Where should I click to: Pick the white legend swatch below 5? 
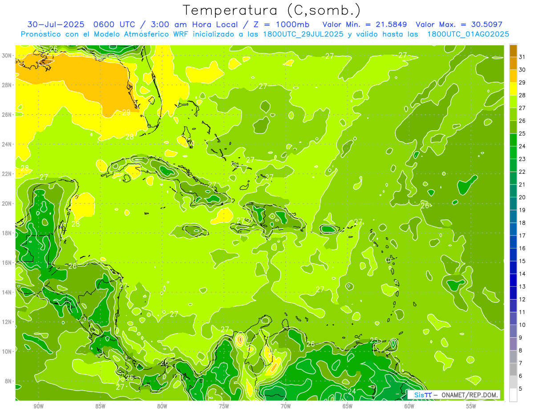(x=513, y=395)
